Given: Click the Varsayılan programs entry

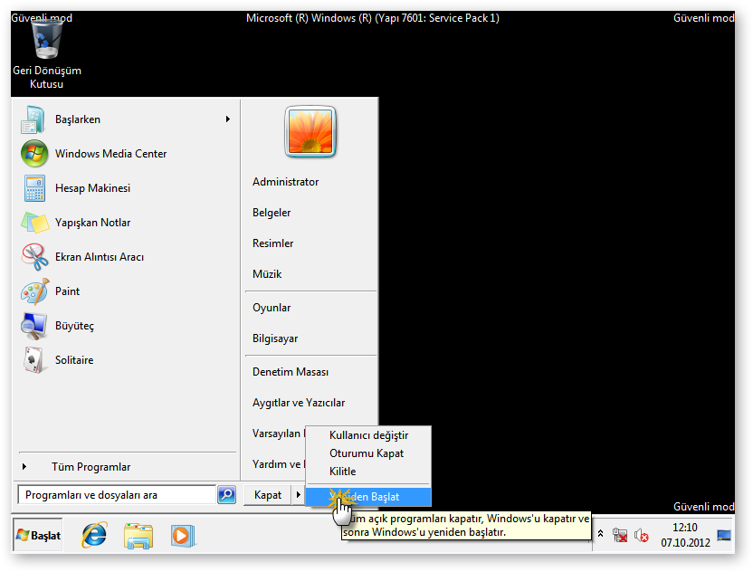Looking at the screenshot, I should click(x=277, y=434).
